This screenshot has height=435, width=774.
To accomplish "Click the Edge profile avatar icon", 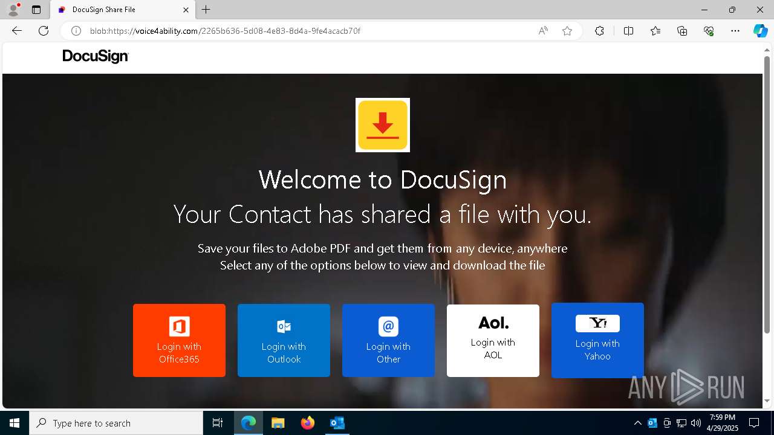I will (x=13, y=10).
